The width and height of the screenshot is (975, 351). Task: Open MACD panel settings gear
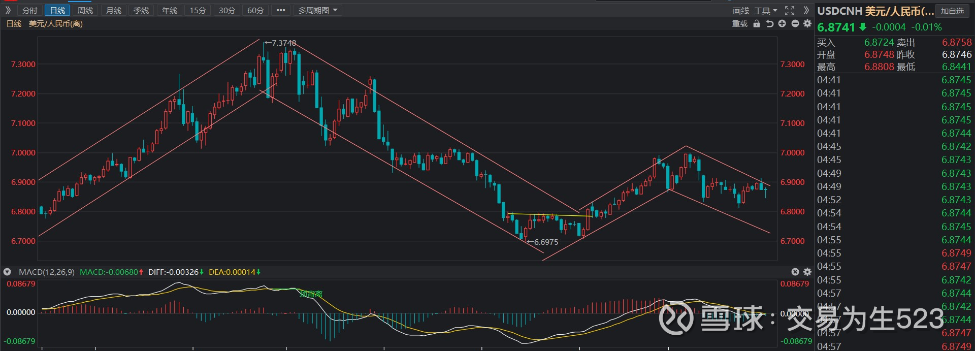tap(807, 272)
